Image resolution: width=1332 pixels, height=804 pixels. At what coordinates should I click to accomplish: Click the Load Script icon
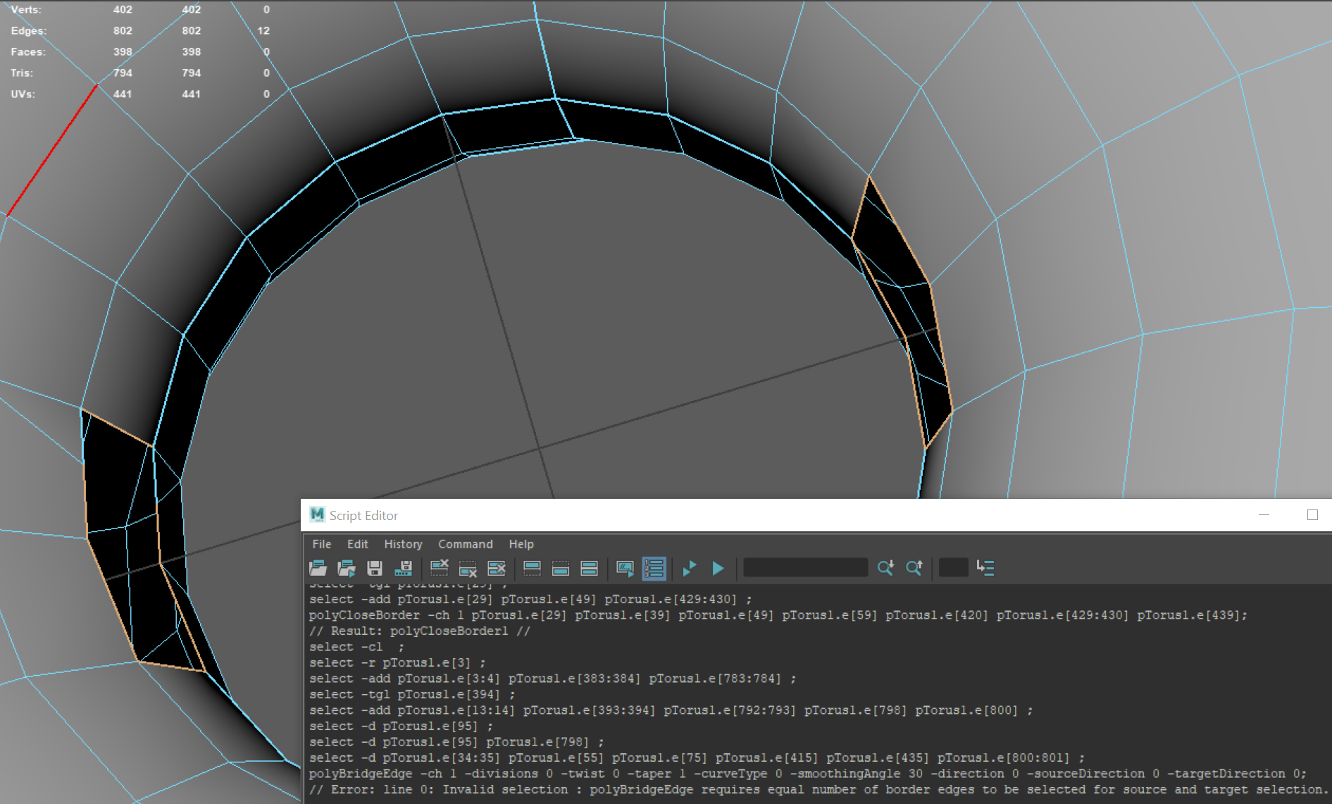(x=318, y=568)
